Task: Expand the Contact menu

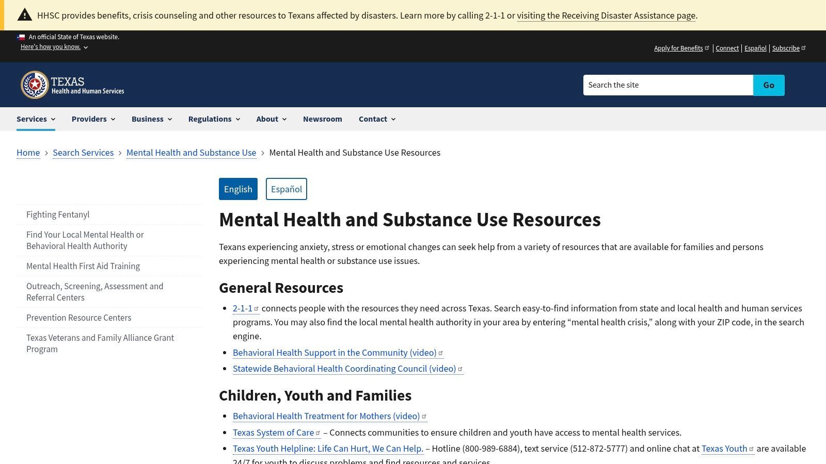Action: coord(377,119)
